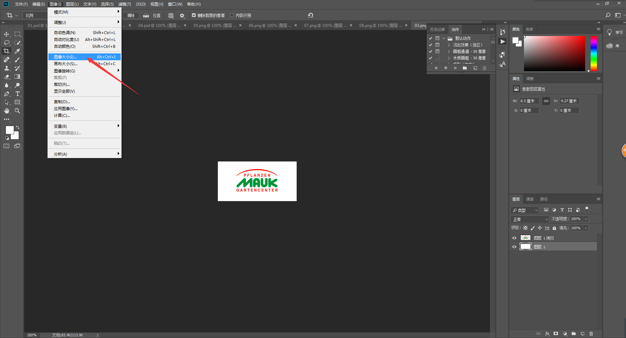Open 模式(M) submenu

(85, 12)
